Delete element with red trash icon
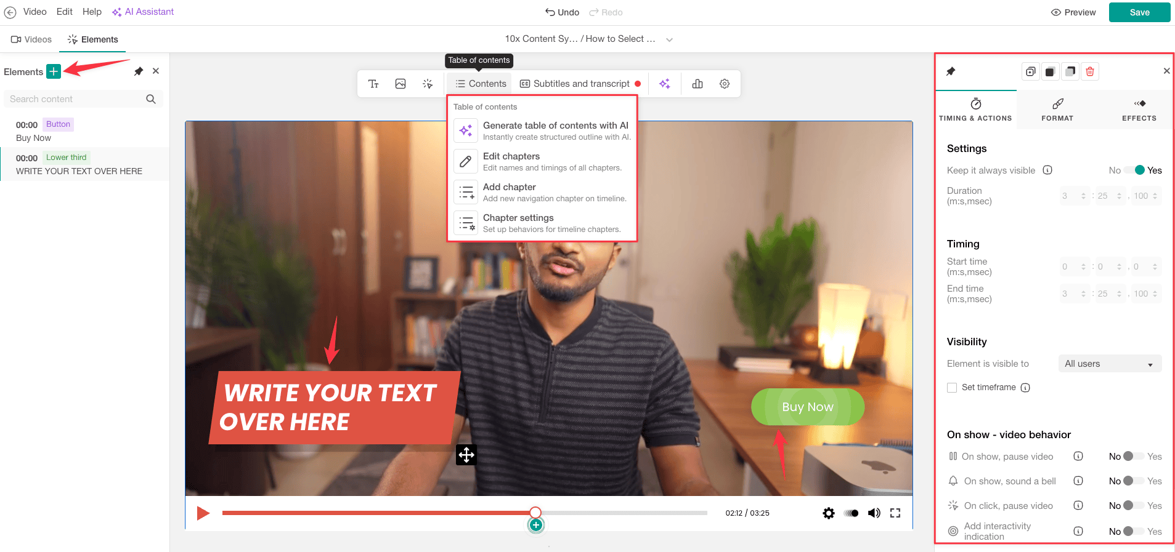The height and width of the screenshot is (552, 1175). pos(1090,71)
